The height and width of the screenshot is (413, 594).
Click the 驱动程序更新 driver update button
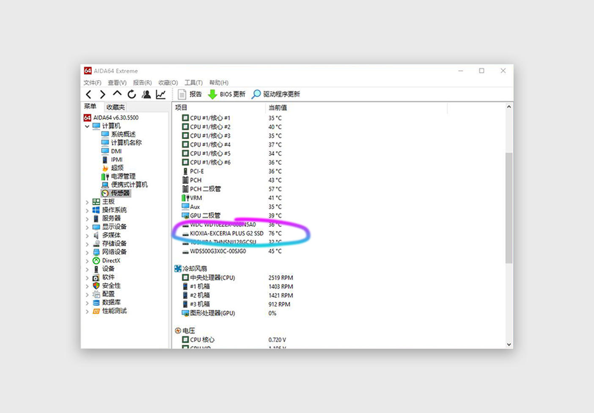click(276, 94)
